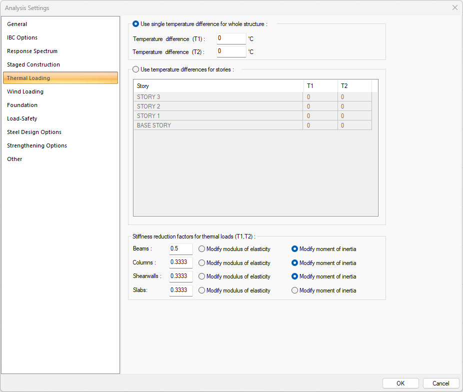Viewport: 463px width, 392px height.
Task: Select IBC Options in sidebar
Action: pyautogui.click(x=22, y=37)
